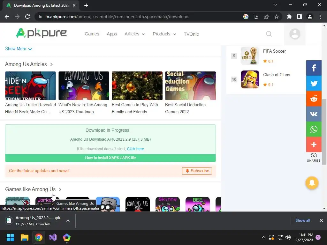
Task: Share the page on VK
Action: [x=314, y=114]
